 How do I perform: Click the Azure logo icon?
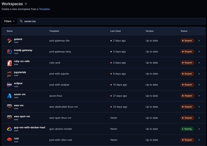(x=9, y=96)
